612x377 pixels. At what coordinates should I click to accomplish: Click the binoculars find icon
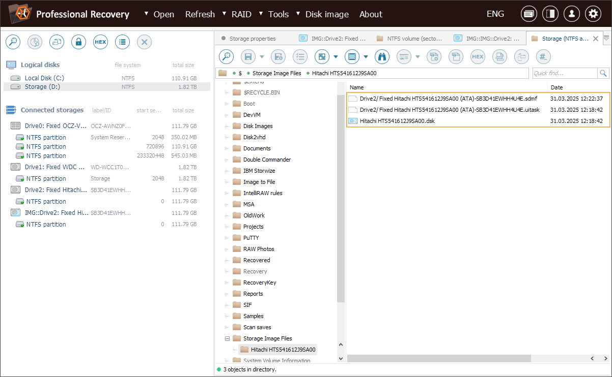coord(382,57)
